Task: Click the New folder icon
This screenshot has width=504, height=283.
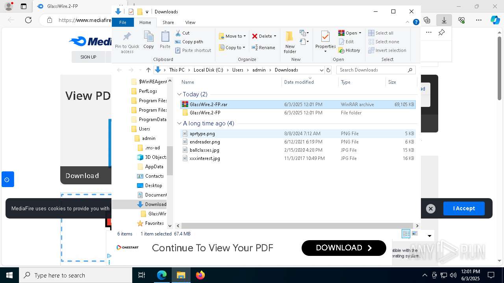Action: (290, 42)
